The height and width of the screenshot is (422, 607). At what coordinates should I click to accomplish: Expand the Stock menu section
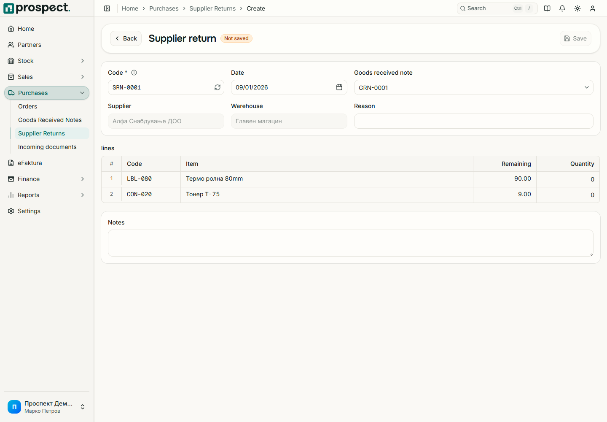tap(47, 61)
